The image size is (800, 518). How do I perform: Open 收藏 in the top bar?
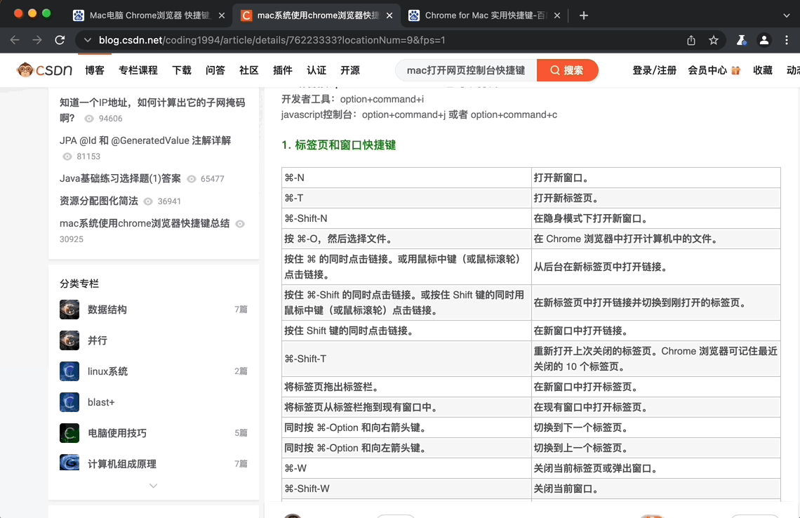pos(763,70)
